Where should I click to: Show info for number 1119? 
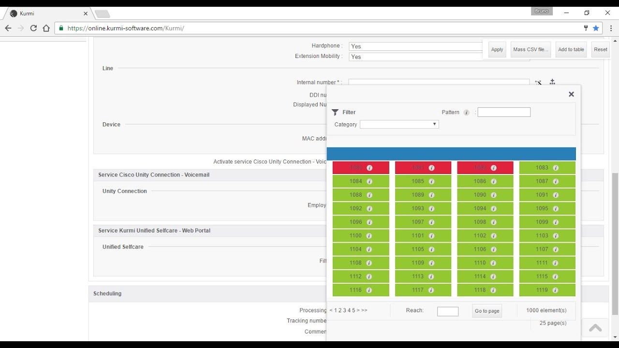pyautogui.click(x=556, y=290)
